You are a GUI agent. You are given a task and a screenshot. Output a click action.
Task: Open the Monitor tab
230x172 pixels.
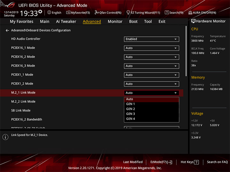pos(115,22)
